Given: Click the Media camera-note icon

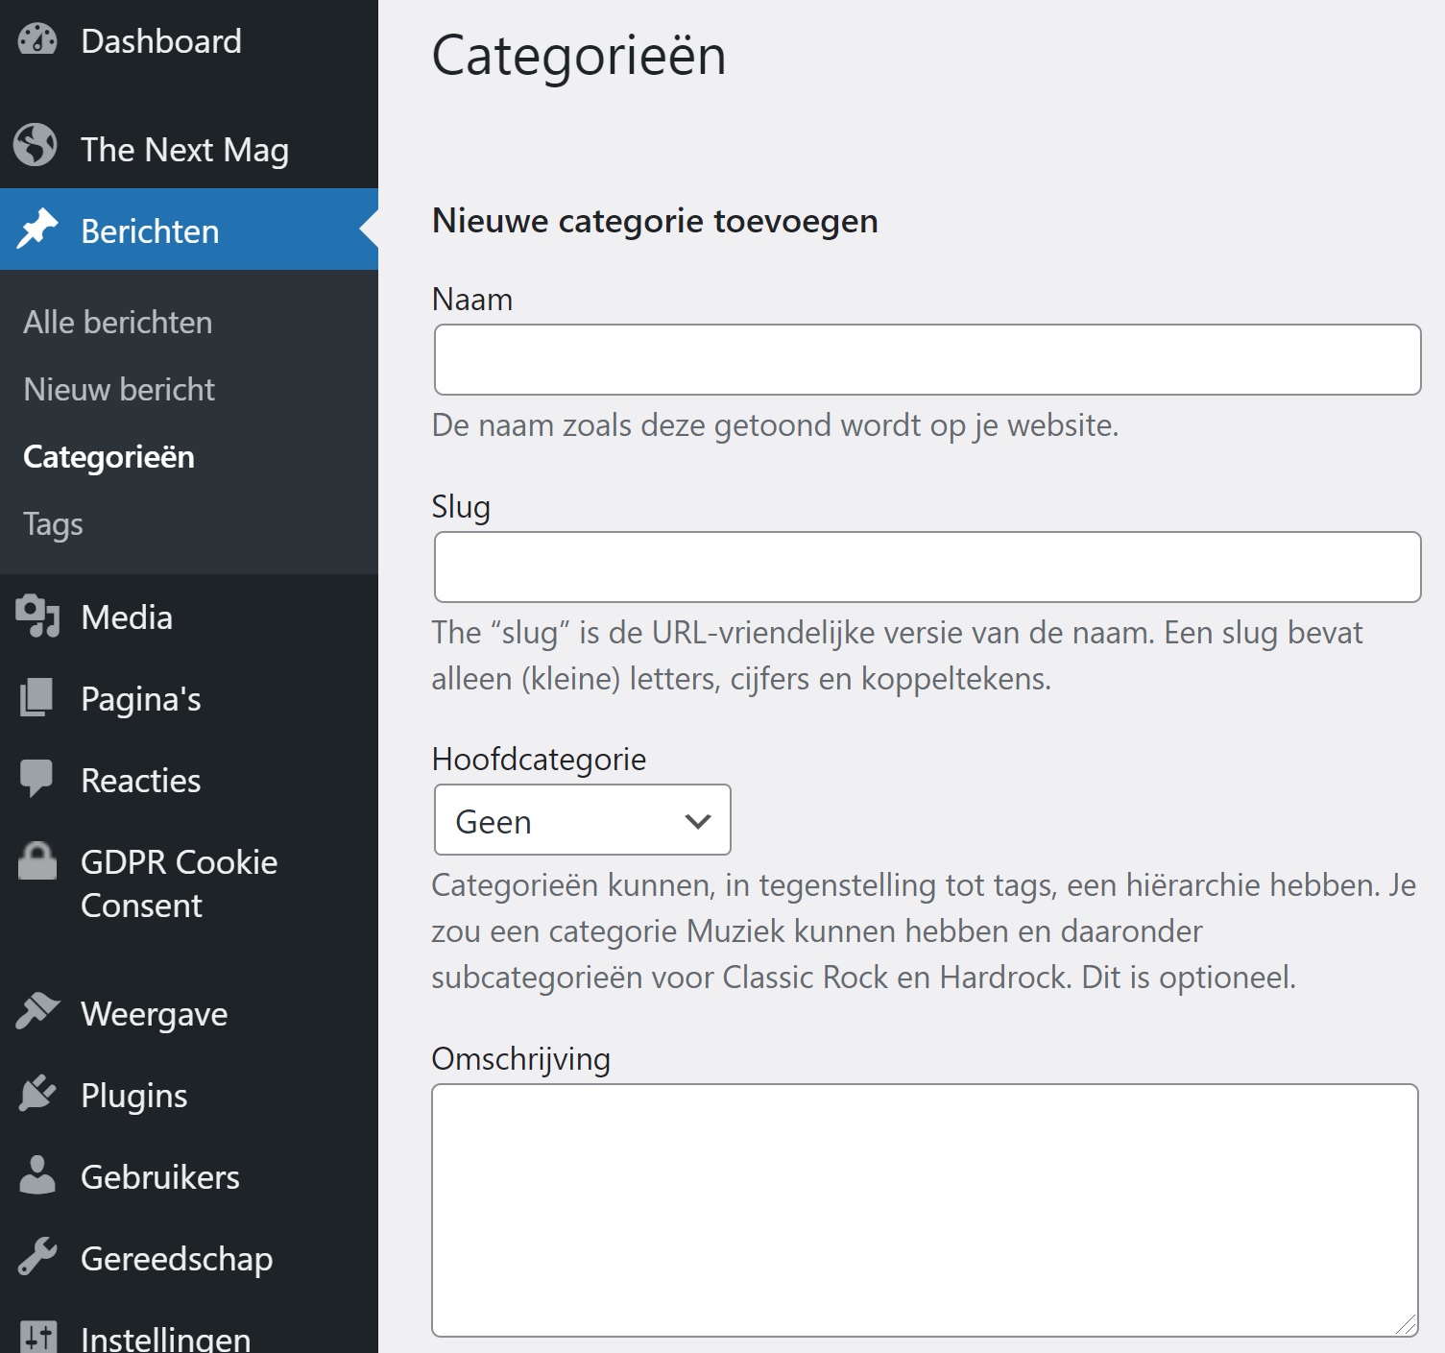Looking at the screenshot, I should point(37,616).
